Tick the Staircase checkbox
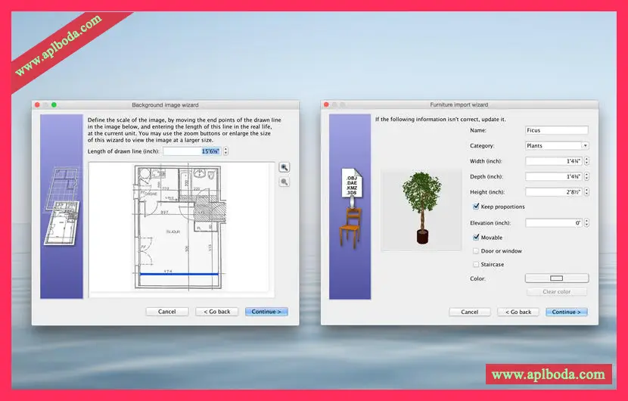 (x=476, y=265)
